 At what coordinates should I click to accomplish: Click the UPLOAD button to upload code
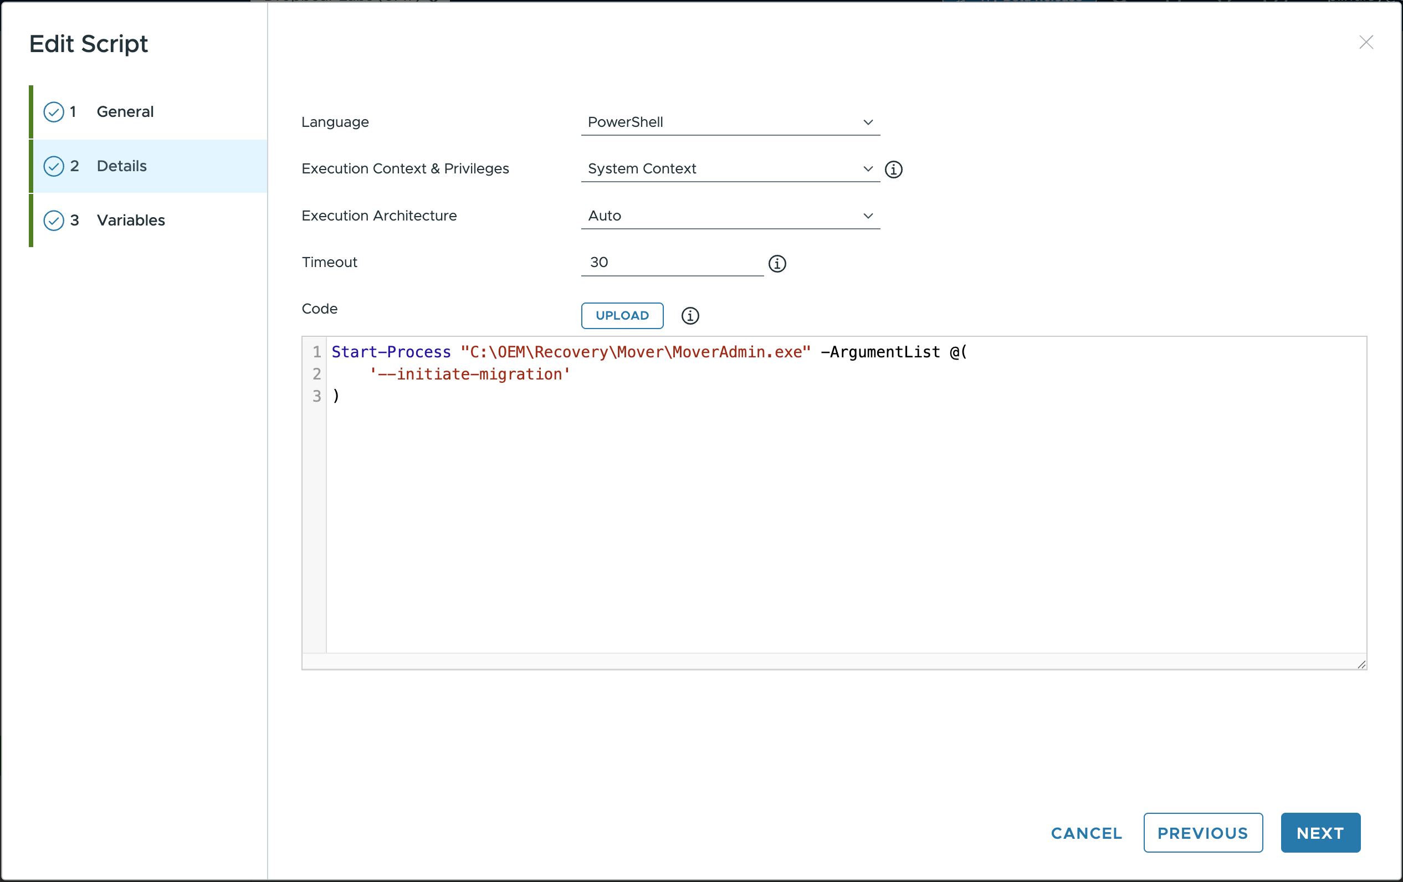[622, 316]
